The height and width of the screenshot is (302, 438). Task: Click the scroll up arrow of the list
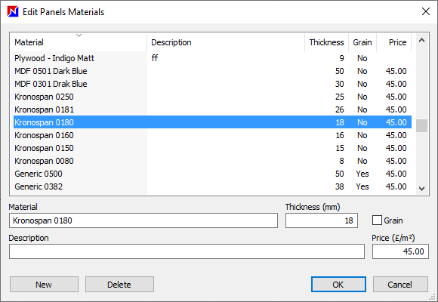pos(422,40)
